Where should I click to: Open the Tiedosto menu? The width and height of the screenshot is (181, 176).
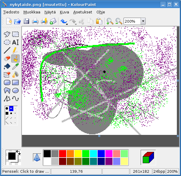pyautogui.click(x=11, y=12)
